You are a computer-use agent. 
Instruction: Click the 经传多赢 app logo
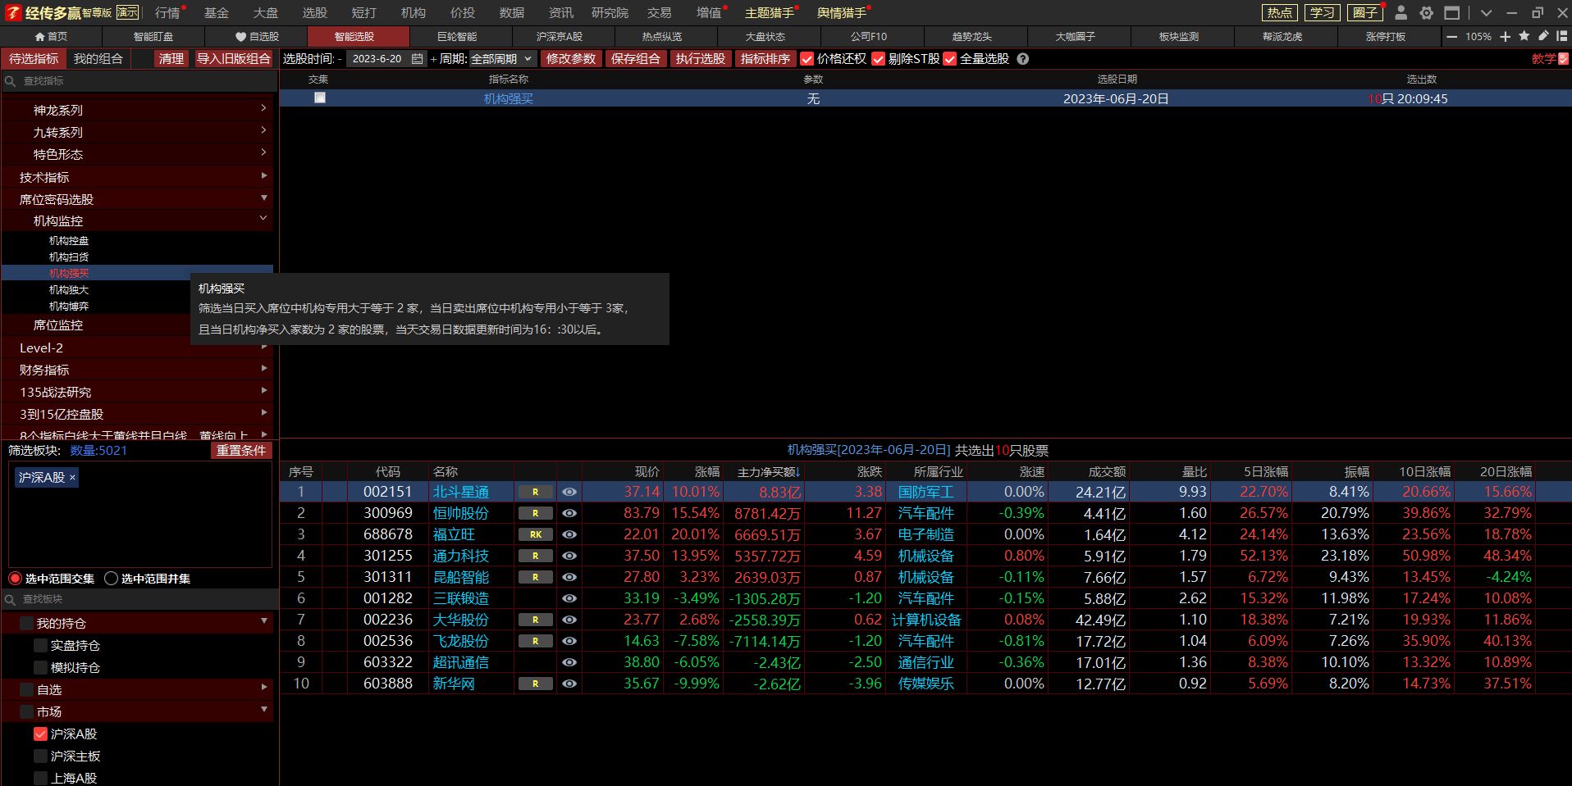coord(14,12)
